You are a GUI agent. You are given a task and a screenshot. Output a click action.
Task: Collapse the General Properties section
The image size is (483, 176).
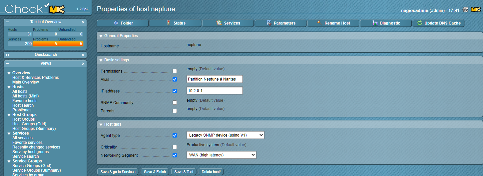(x=101, y=36)
